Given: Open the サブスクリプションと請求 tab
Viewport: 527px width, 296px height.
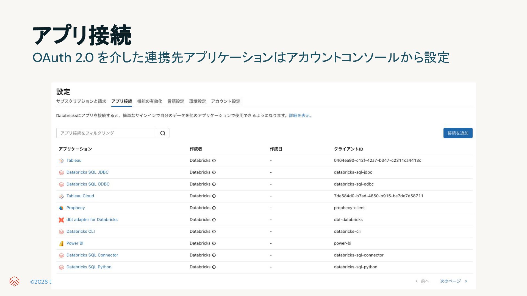Looking at the screenshot, I should 81,101.
